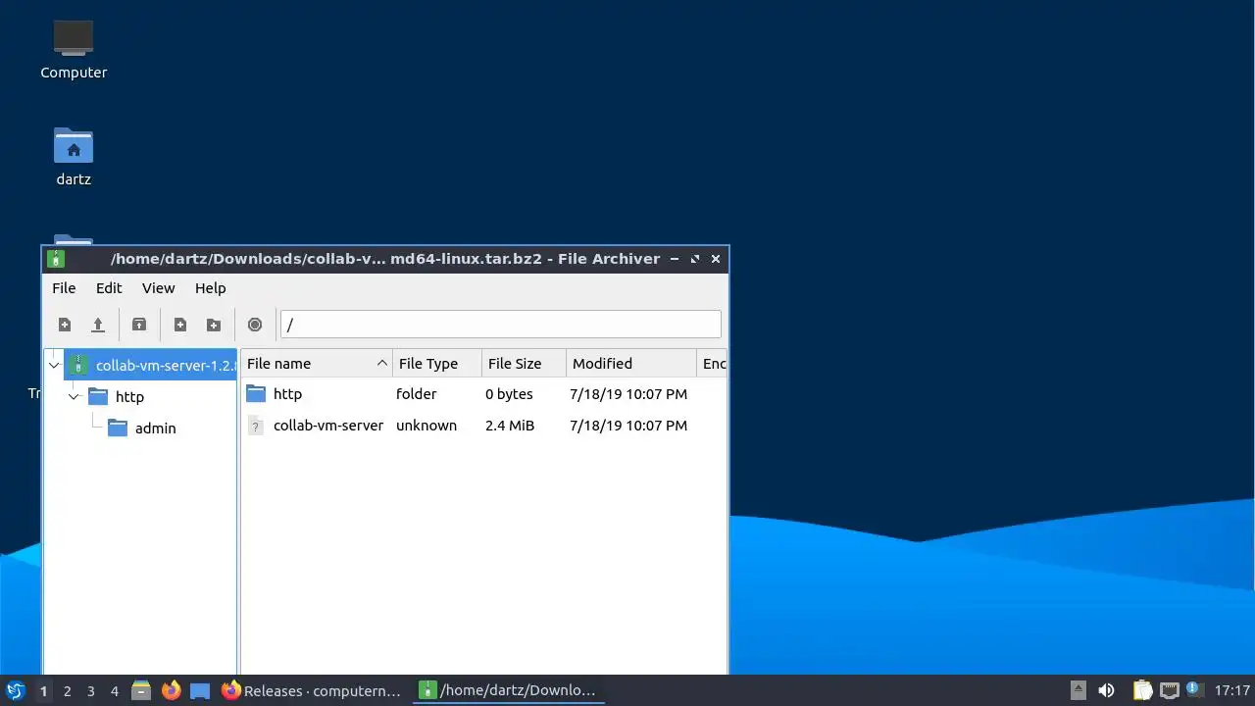Viewport: 1255px width, 706px height.
Task: Click the partially visible Enc column header
Action: tap(713, 363)
